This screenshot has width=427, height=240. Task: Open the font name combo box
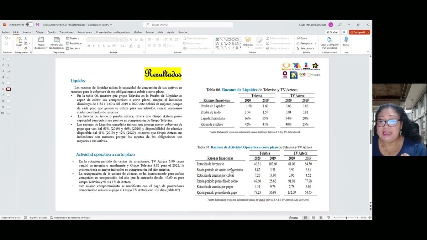point(102,39)
